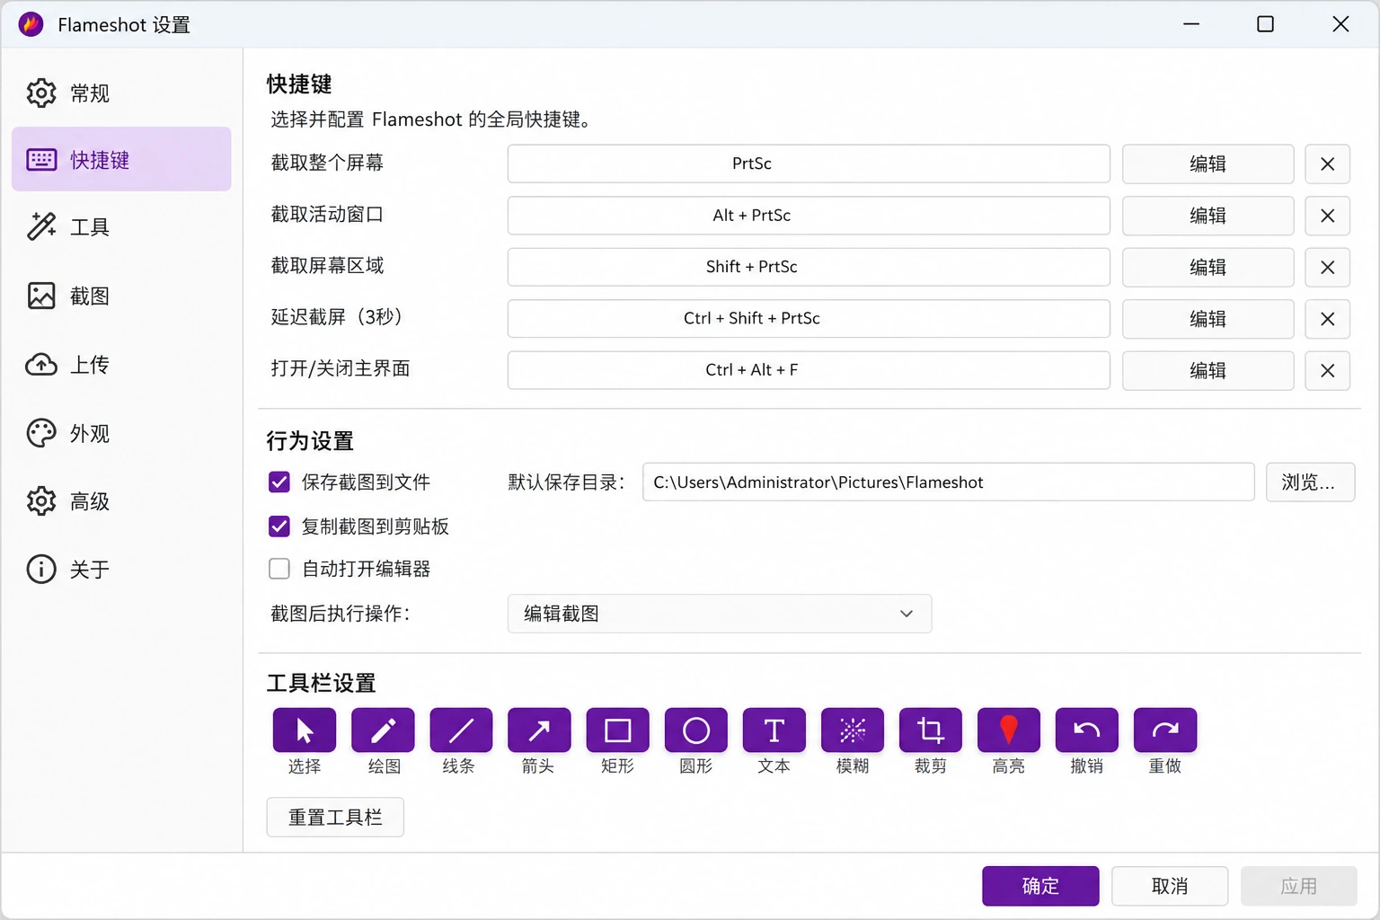Click the Ctrl + Alt + F field
1380x920 pixels.
(x=809, y=370)
